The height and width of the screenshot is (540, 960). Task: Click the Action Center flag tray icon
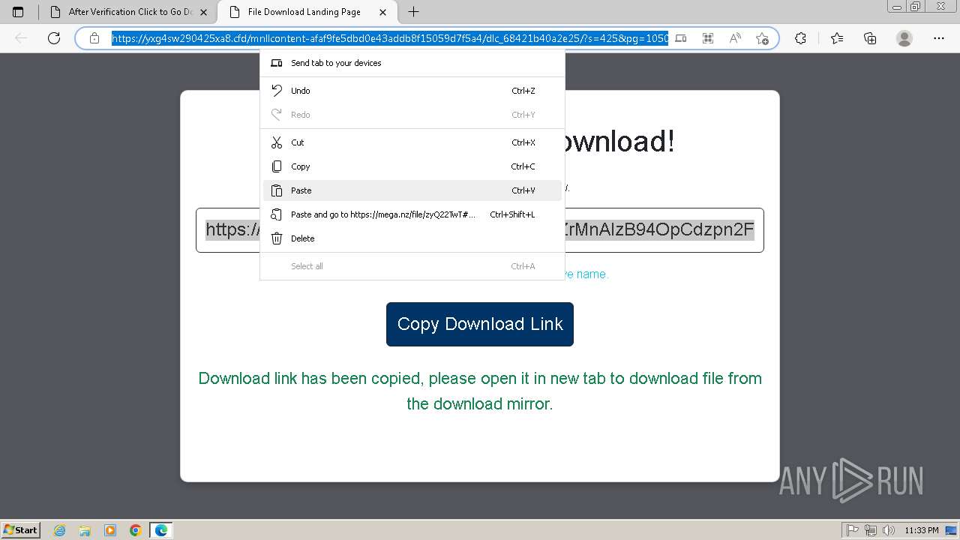coord(853,530)
